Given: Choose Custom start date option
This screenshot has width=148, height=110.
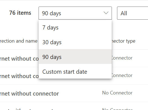Looking at the screenshot, I should tap(75, 71).
